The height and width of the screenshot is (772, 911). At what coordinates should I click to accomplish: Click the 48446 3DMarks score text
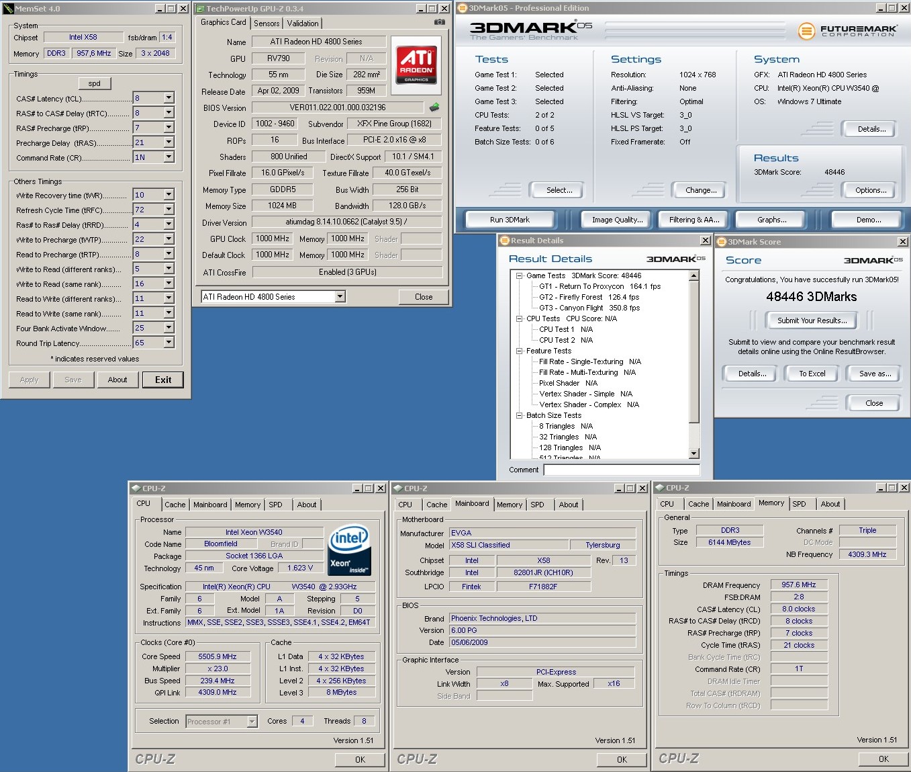point(811,296)
